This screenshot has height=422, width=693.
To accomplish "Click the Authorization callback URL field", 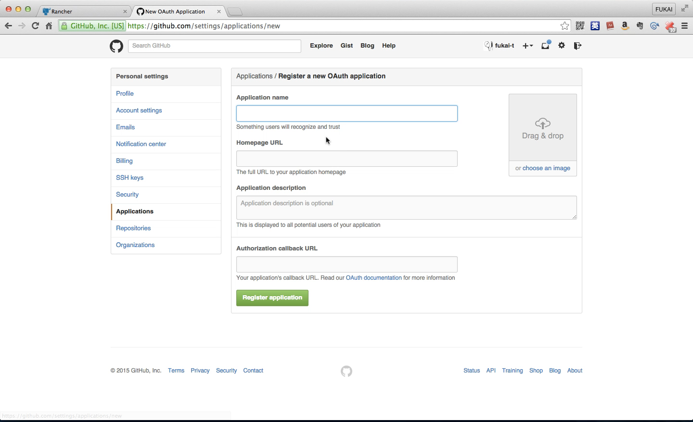I will click(x=347, y=264).
